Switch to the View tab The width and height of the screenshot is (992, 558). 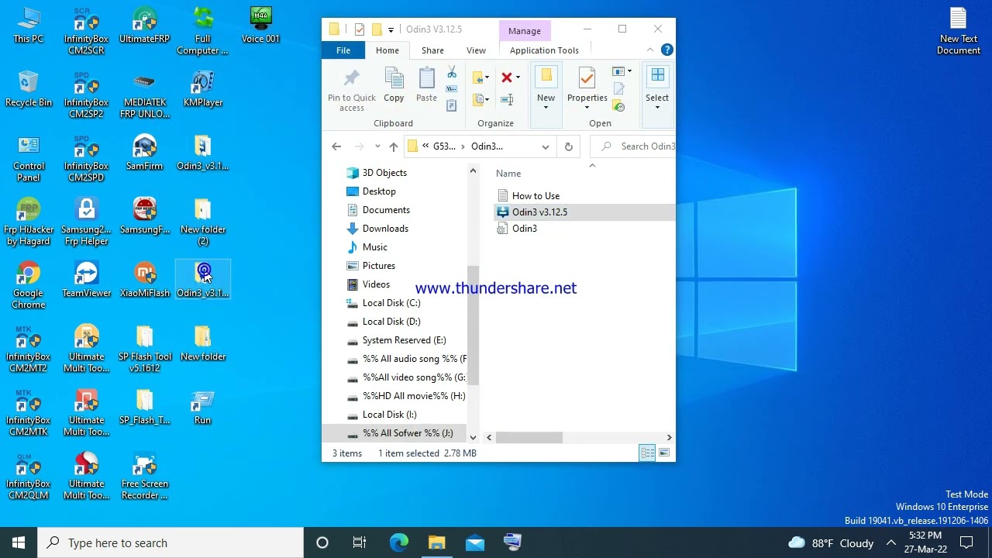476,50
